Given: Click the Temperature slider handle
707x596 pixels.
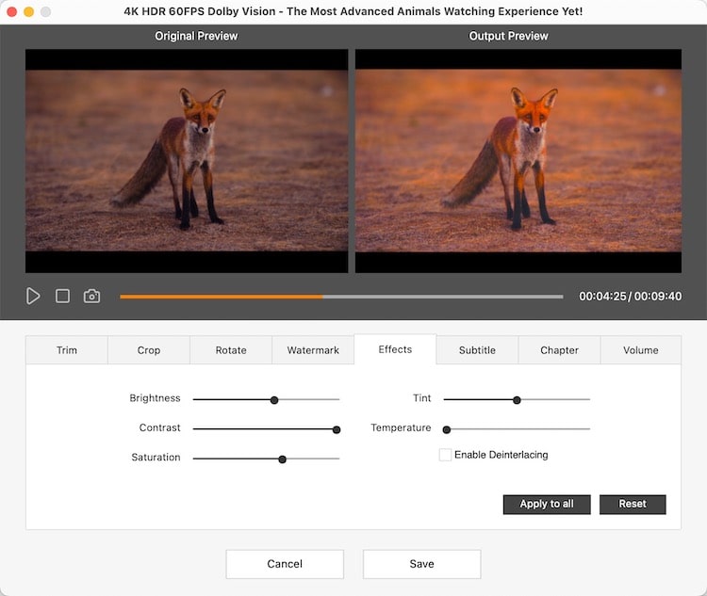Looking at the screenshot, I should [447, 429].
